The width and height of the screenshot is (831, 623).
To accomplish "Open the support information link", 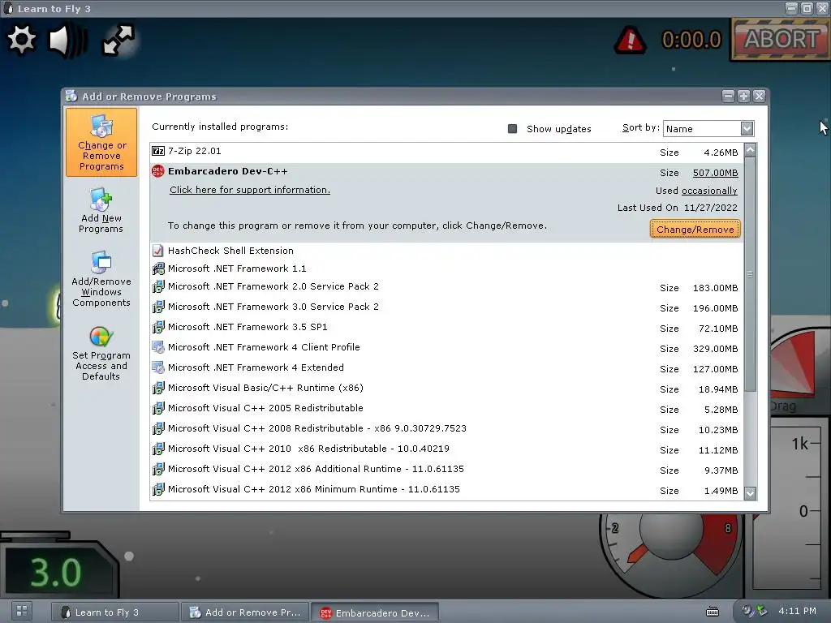I will pos(250,190).
